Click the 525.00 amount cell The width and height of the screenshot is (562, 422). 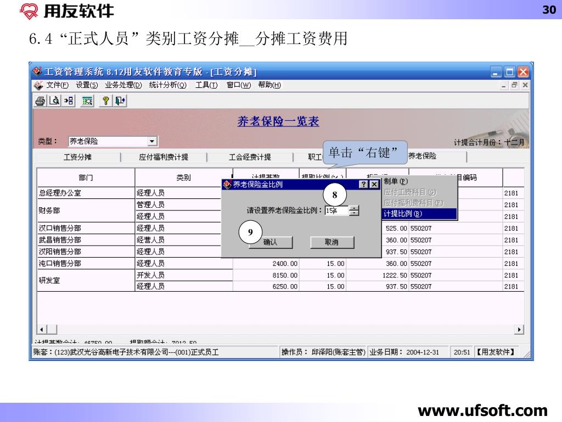tap(395, 228)
